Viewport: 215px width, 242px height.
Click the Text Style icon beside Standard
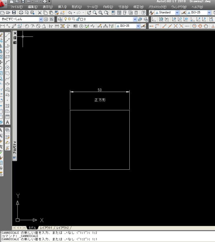pyautogui.click(x=152, y=13)
